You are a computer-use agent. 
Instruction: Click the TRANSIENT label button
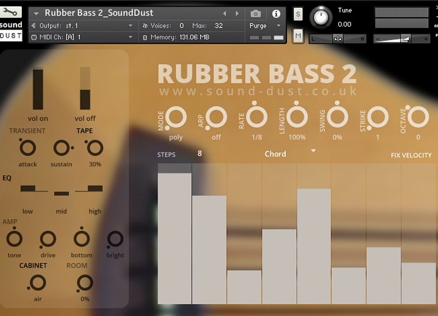pos(27,131)
